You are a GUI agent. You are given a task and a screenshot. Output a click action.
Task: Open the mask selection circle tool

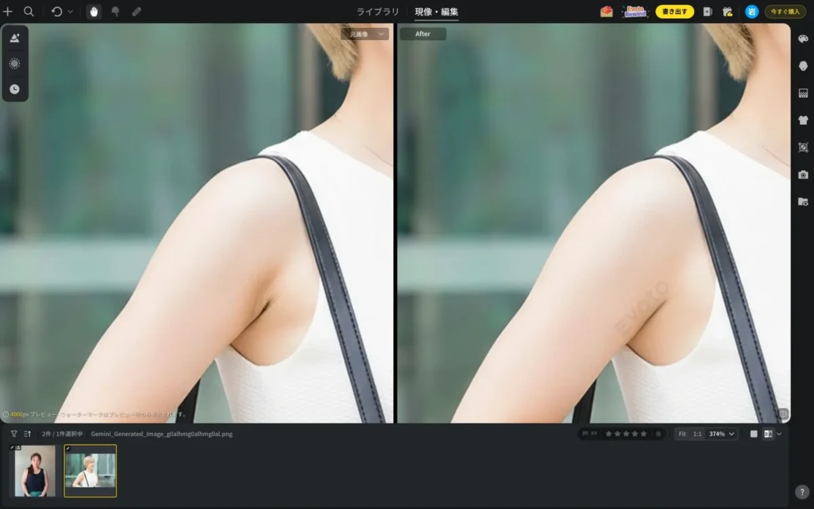pos(14,63)
